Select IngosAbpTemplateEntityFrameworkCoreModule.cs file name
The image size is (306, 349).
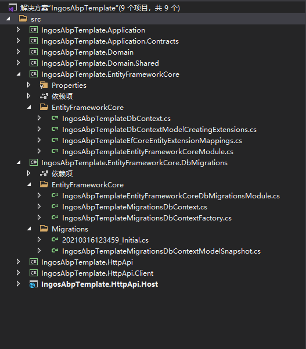pos(148,152)
